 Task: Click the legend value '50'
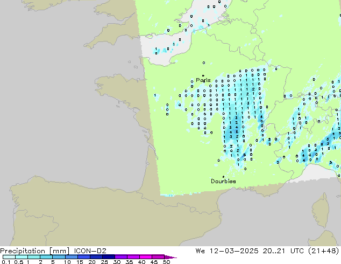166,262
